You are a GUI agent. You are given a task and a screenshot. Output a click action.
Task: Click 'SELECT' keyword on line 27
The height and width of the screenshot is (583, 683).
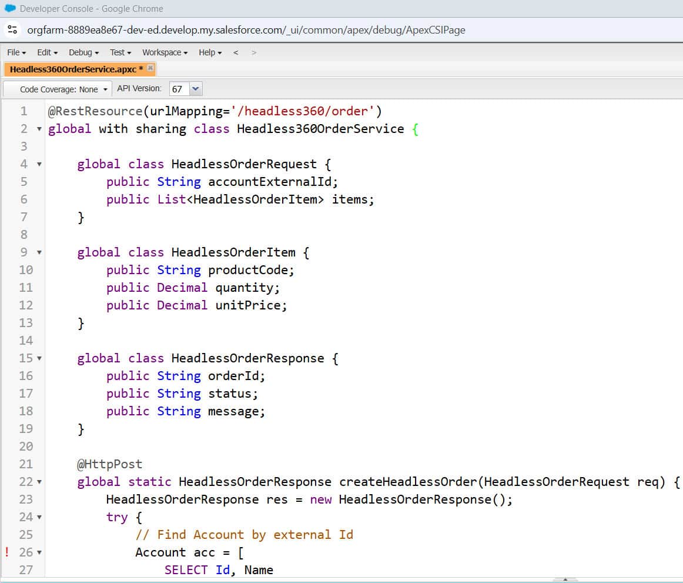(186, 570)
